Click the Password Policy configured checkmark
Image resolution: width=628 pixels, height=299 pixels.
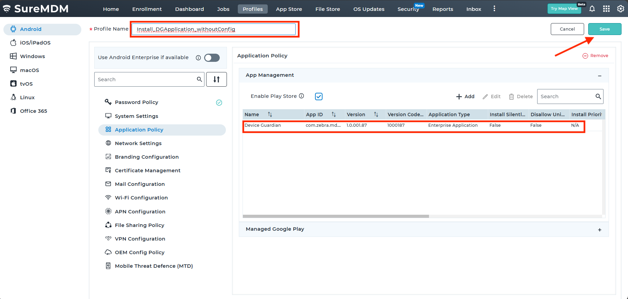tap(219, 103)
